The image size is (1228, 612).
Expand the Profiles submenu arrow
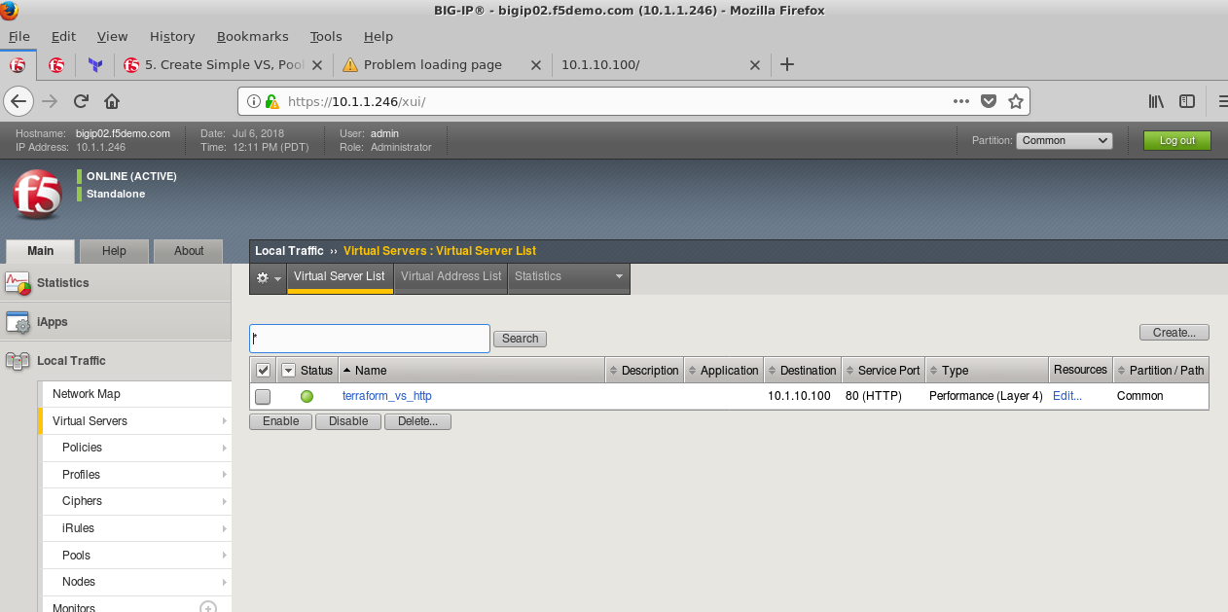click(x=224, y=475)
